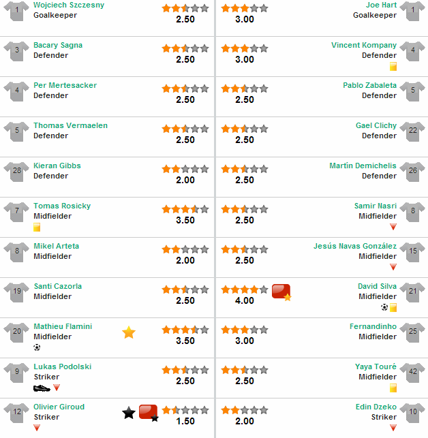
Task: Click Vincent Kompany's yellow card icon
Action: pyautogui.click(x=393, y=67)
